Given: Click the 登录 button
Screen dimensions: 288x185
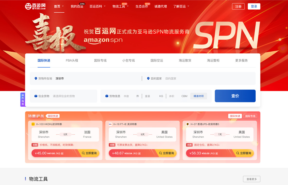Looking at the screenshot, I should click(254, 6).
